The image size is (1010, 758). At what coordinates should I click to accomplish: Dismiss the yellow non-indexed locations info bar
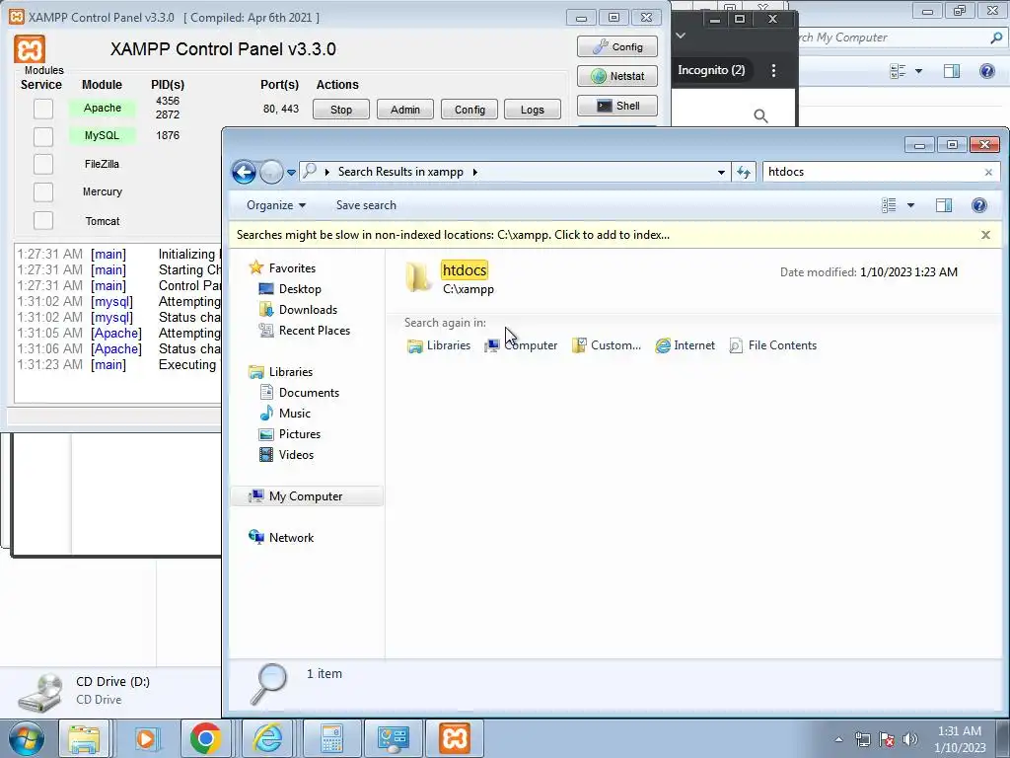(x=985, y=235)
